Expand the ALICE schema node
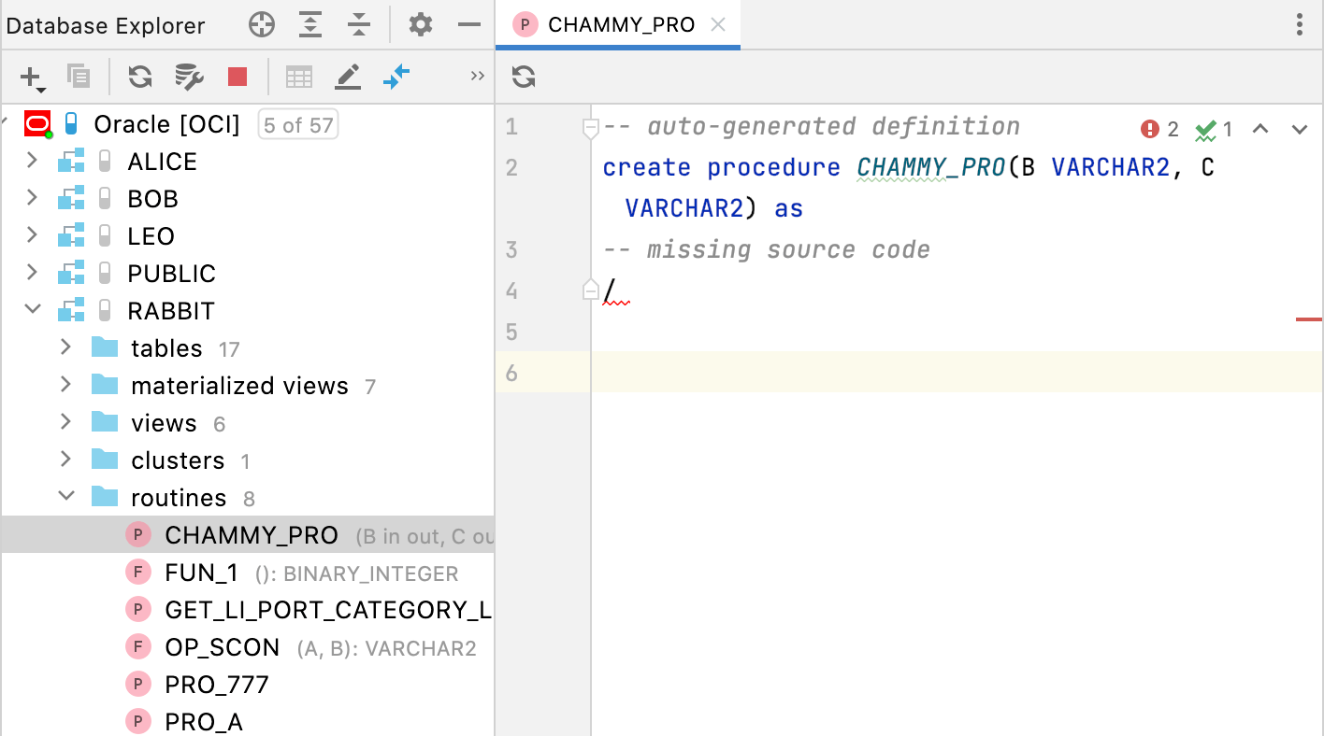Viewport: 1324px width, 736px height. [x=33, y=161]
